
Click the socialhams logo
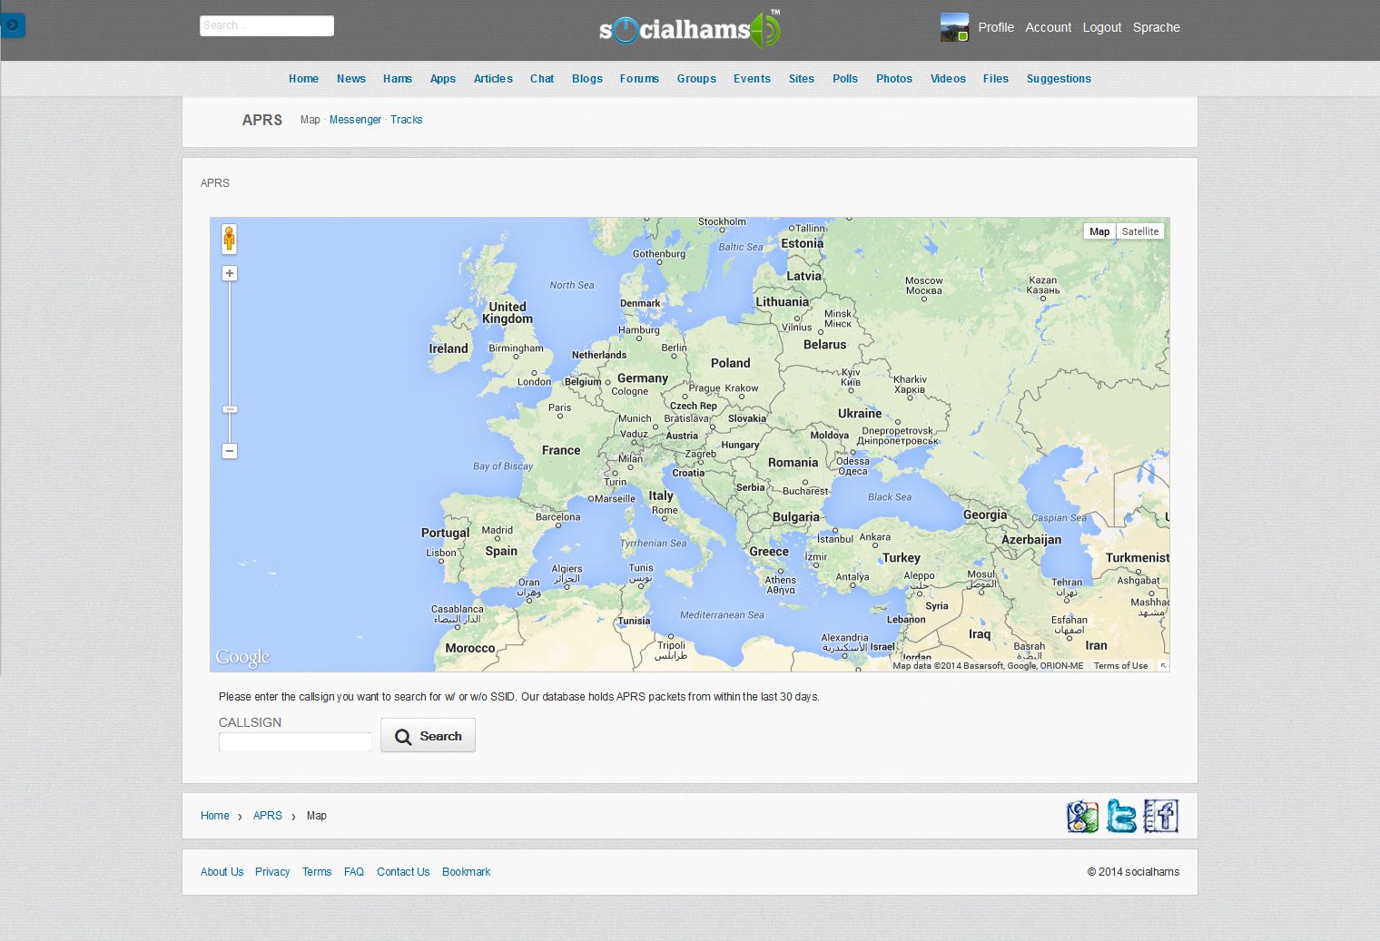coord(690,29)
